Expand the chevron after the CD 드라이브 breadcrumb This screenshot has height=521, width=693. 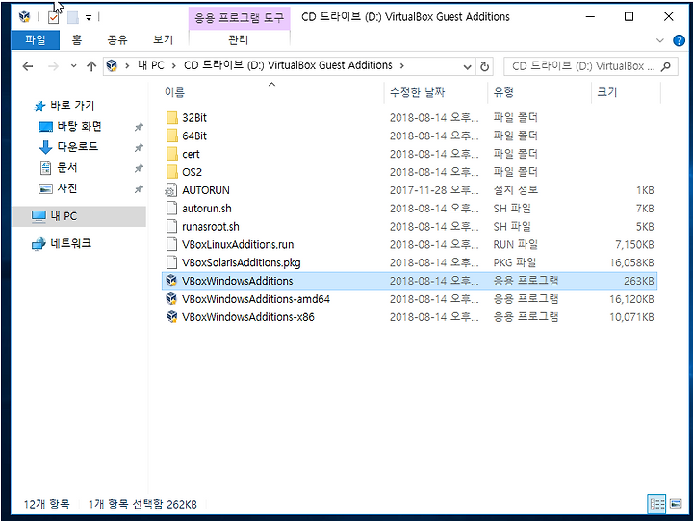(401, 65)
